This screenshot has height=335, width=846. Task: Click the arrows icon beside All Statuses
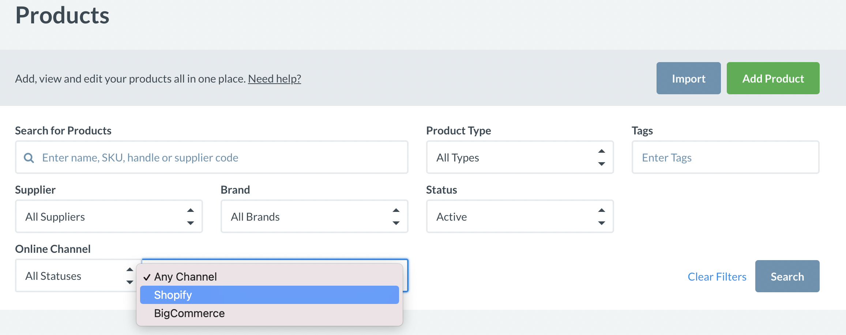(129, 276)
